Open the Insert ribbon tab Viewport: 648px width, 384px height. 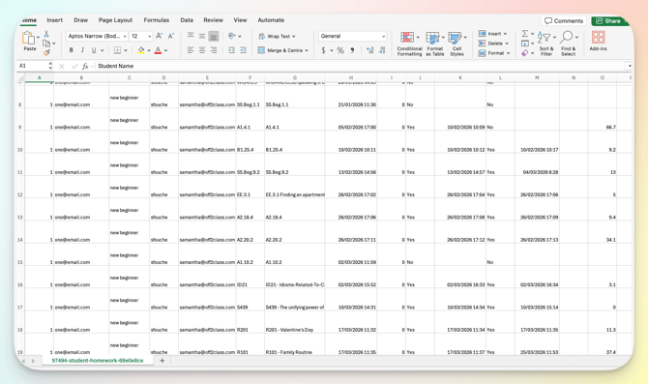point(54,20)
